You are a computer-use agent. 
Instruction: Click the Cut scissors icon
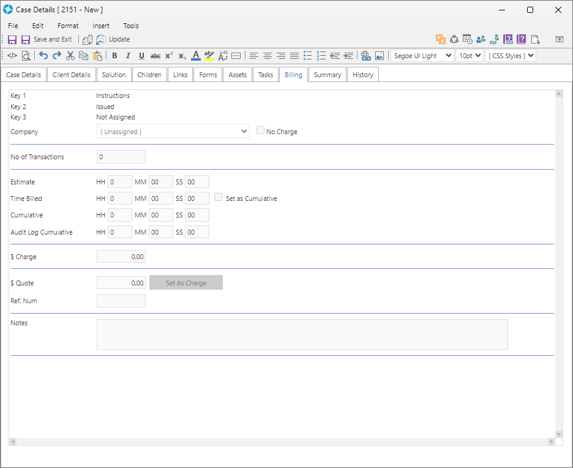tap(70, 56)
